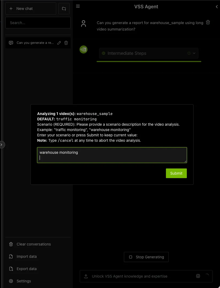Click the loading spinner in Intermediate Steps

189,53
